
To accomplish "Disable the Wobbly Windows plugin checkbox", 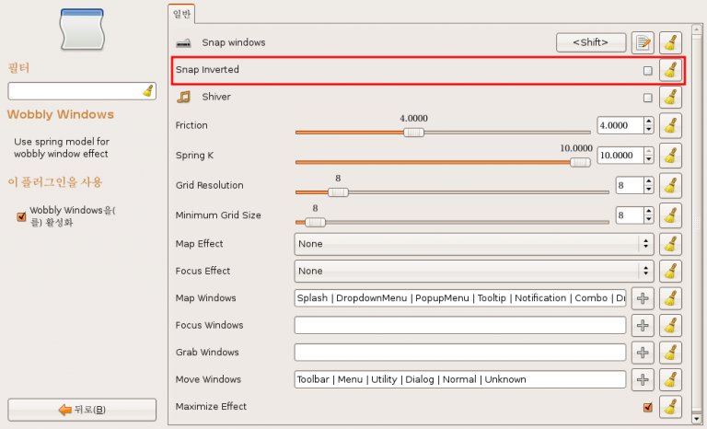I will (21, 216).
